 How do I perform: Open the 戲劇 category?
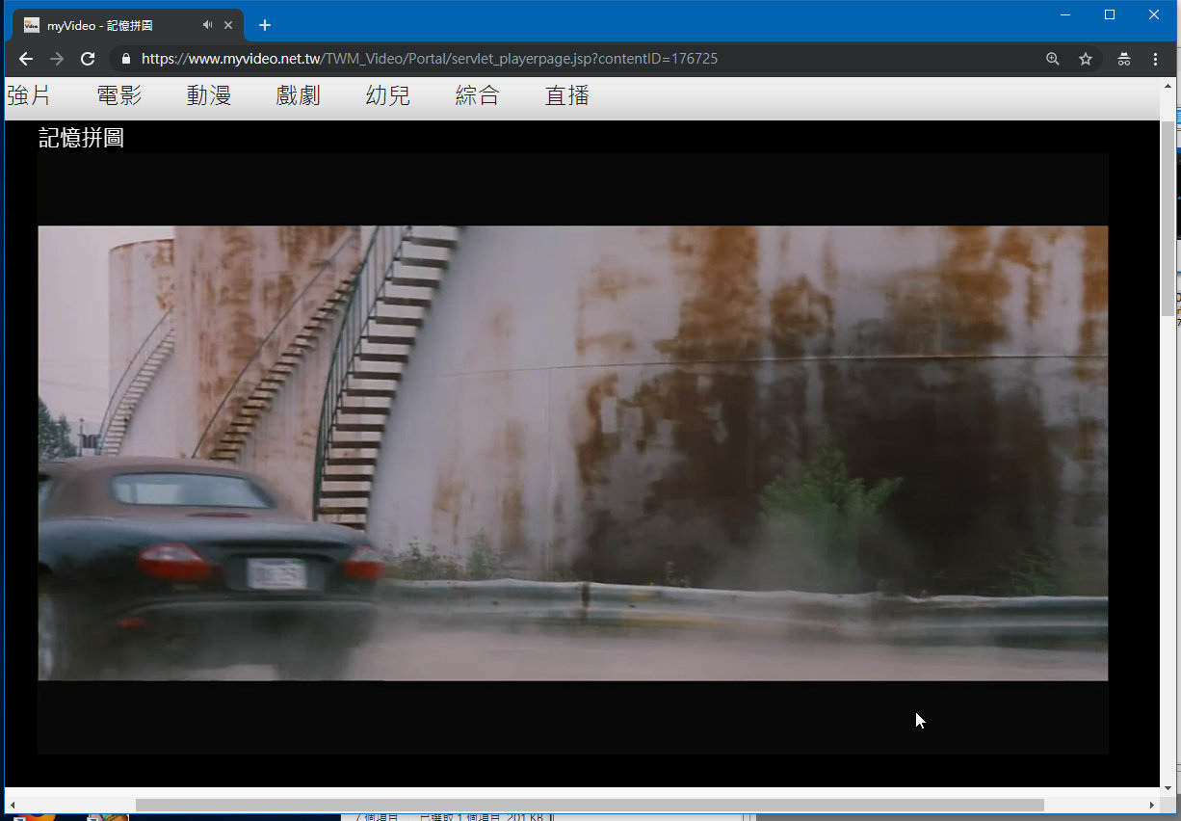[298, 95]
